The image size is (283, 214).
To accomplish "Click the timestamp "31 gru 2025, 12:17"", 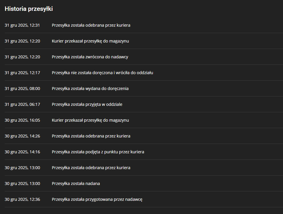I will (x=22, y=73).
